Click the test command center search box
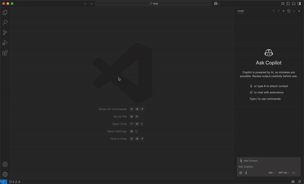The height and width of the screenshot is (184, 304). [x=153, y=3]
